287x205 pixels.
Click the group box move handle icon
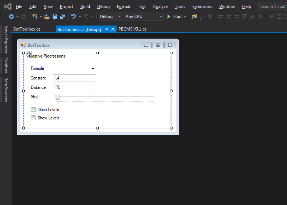click(29, 54)
